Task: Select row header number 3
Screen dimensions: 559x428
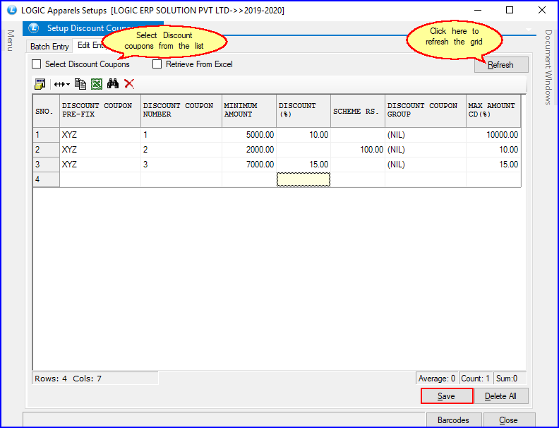Action: pos(46,165)
